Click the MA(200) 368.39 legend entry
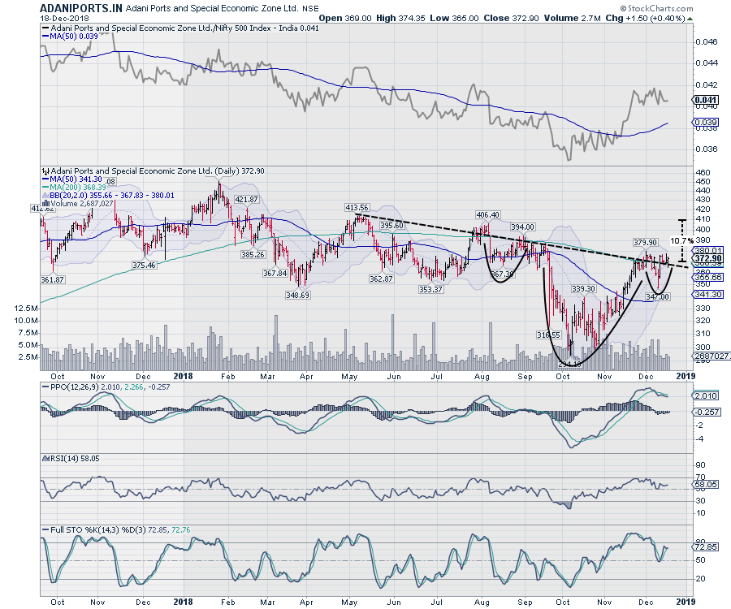The width and height of the screenshot is (731, 609). click(x=74, y=188)
